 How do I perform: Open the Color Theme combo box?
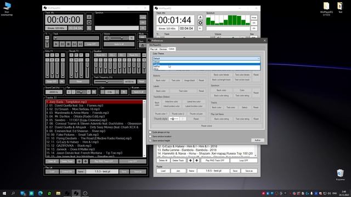coord(206,59)
